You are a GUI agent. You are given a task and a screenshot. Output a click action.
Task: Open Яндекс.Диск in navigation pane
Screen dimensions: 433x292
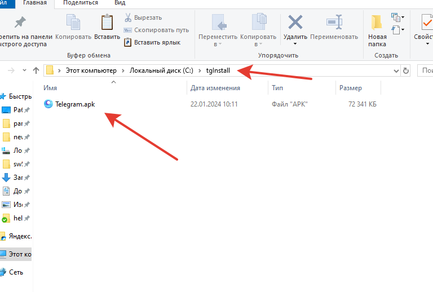16,236
